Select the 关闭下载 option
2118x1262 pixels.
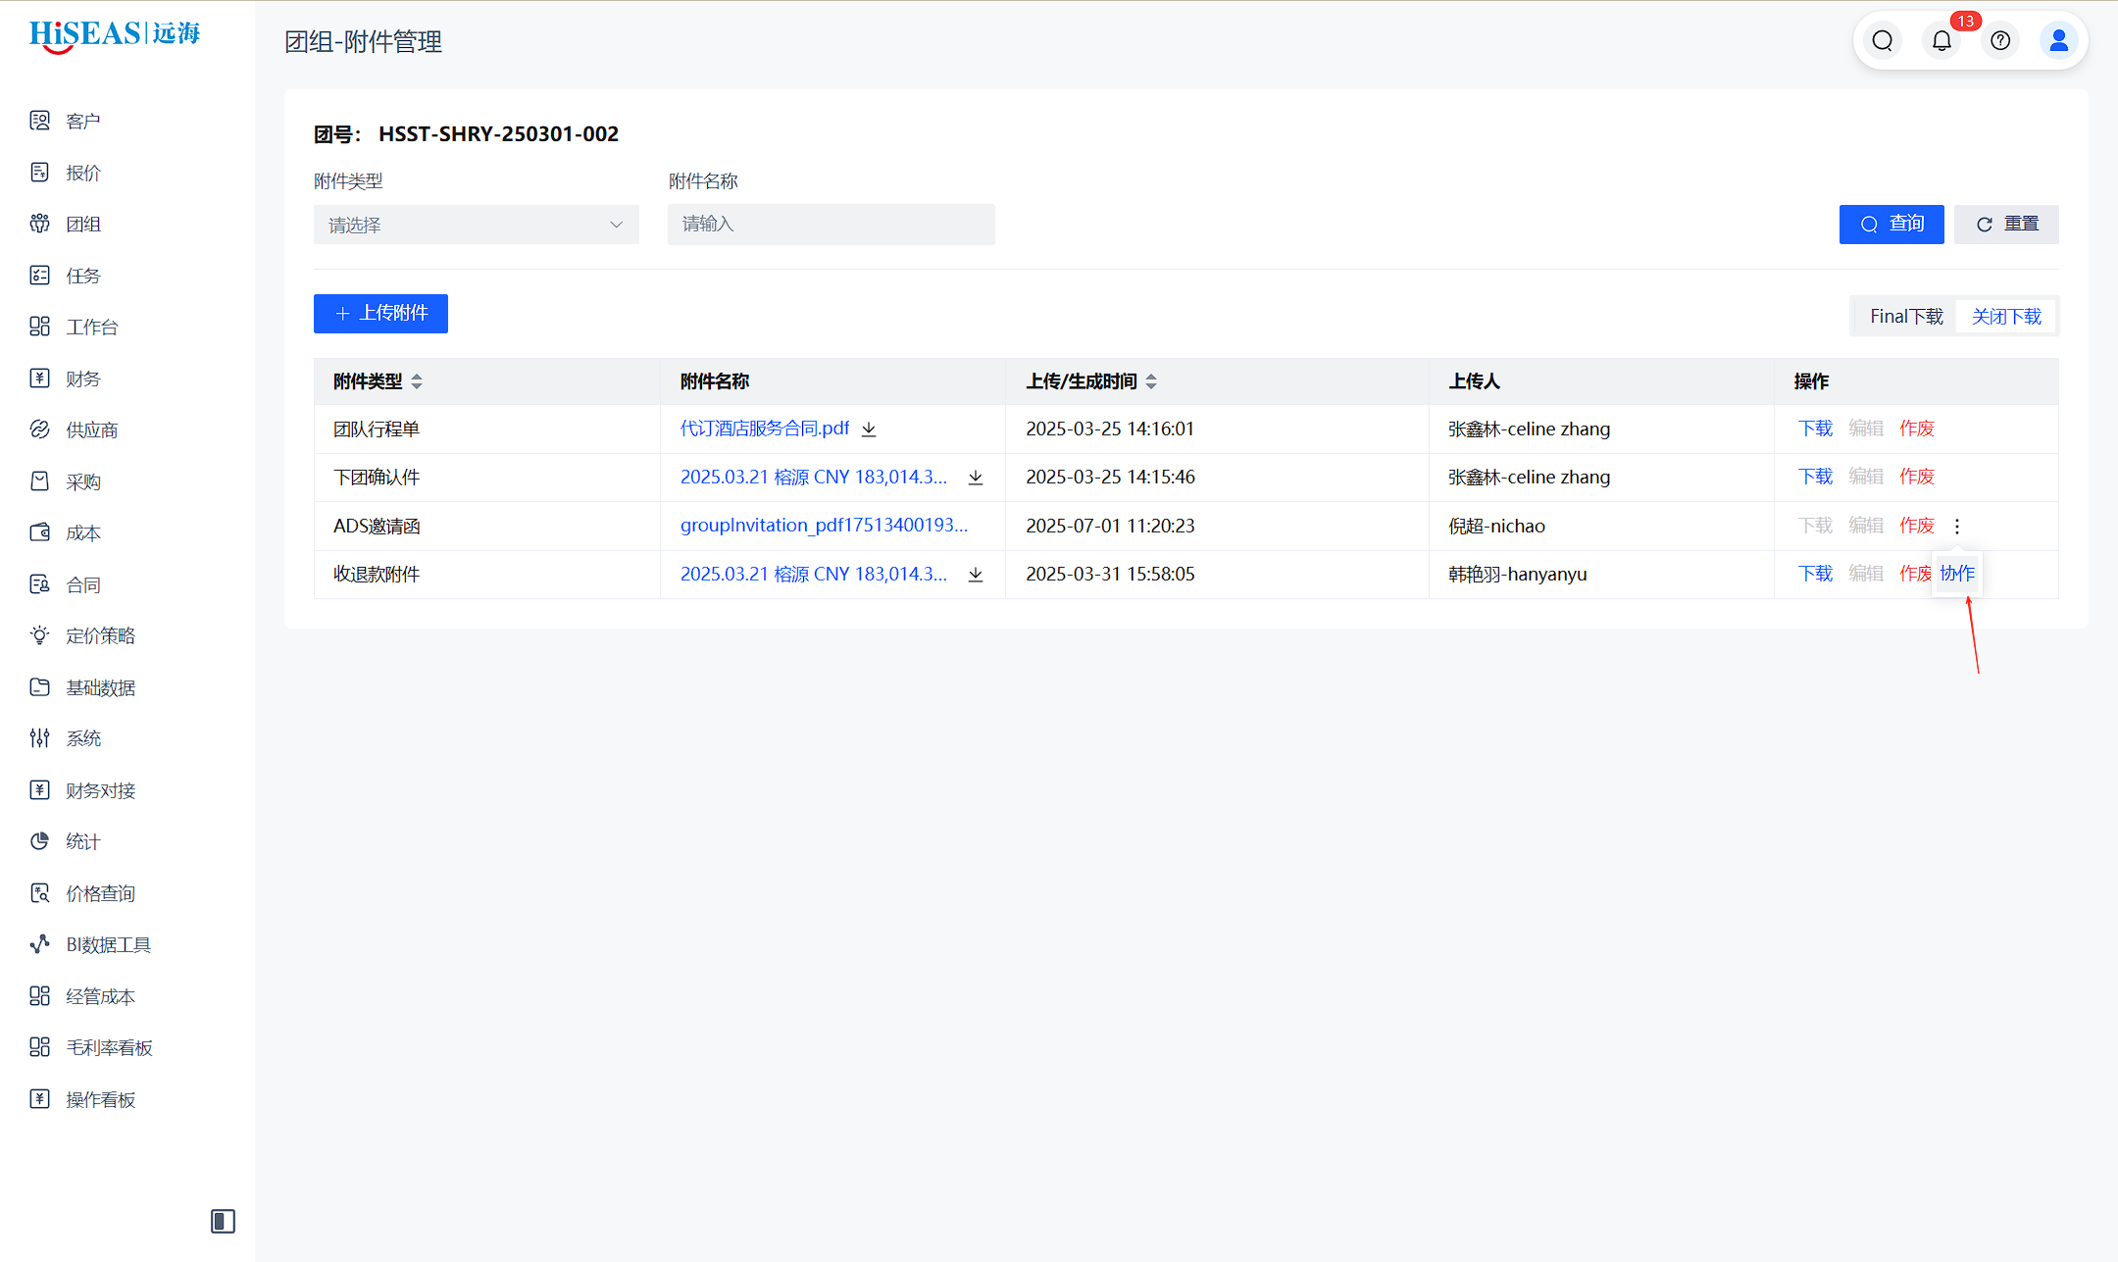[x=2006, y=316]
